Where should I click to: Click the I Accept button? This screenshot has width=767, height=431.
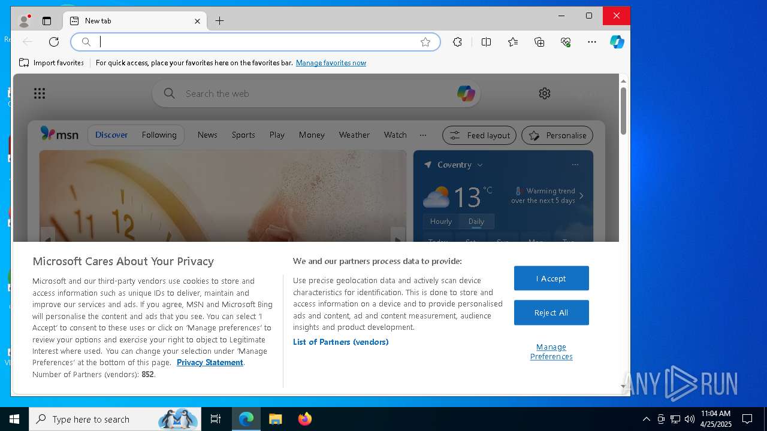tap(551, 278)
